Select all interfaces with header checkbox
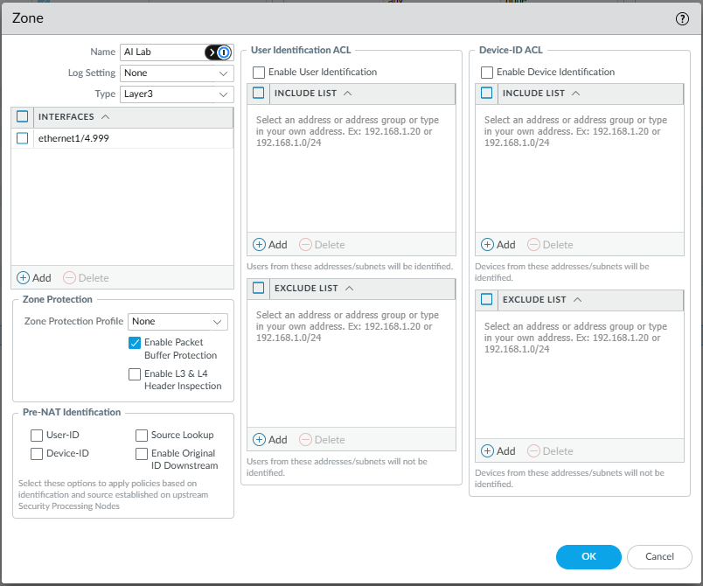703x586 pixels. 23,116
